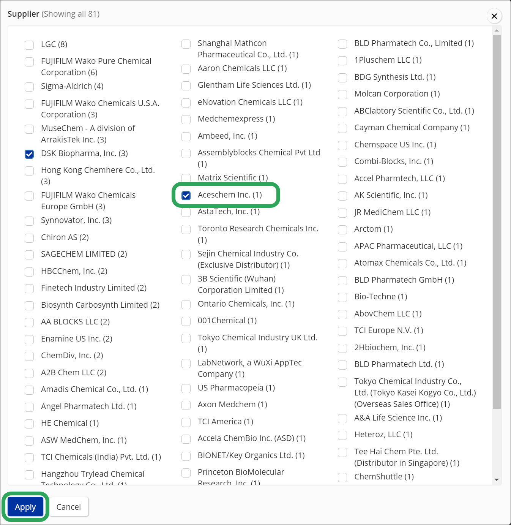Check Combi-Blocks, Inc. (1) checkbox
511x525 pixels.
coord(342,162)
